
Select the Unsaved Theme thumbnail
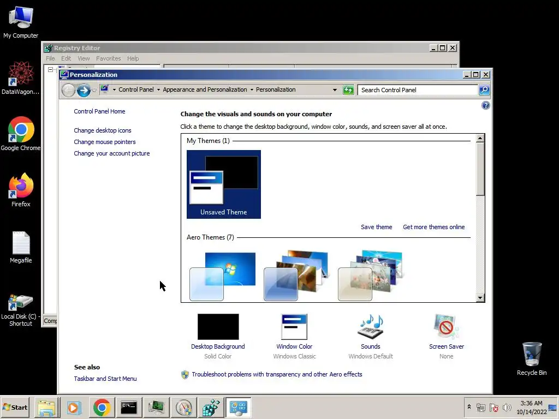pos(223,184)
